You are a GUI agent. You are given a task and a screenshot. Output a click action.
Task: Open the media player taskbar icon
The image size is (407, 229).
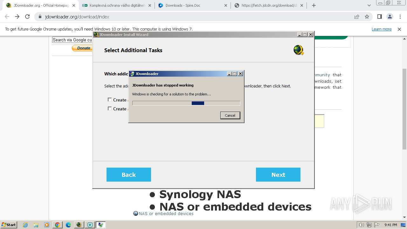pyautogui.click(x=47, y=225)
